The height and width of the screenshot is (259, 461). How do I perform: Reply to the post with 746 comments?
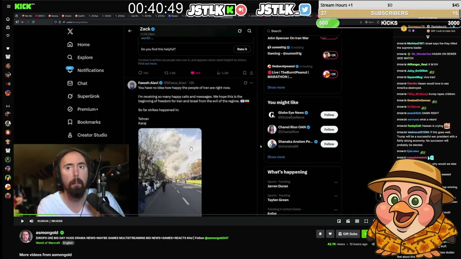click(143, 73)
